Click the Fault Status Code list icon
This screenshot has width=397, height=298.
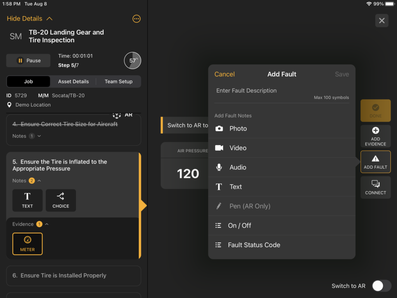218,245
